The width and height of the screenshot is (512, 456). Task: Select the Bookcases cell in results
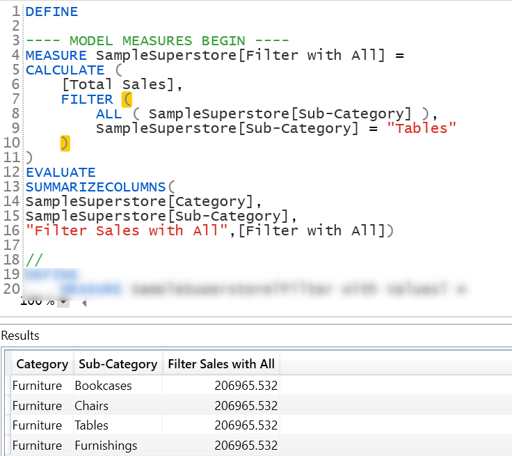click(x=103, y=385)
